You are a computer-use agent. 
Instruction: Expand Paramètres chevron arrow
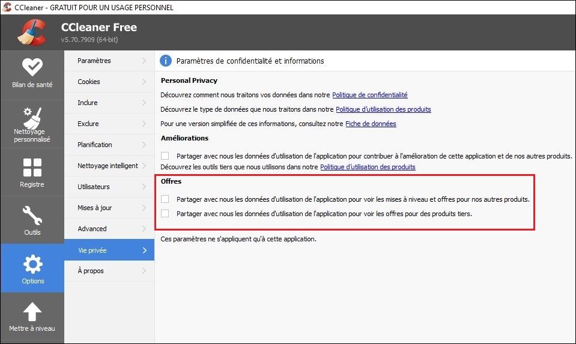144,61
